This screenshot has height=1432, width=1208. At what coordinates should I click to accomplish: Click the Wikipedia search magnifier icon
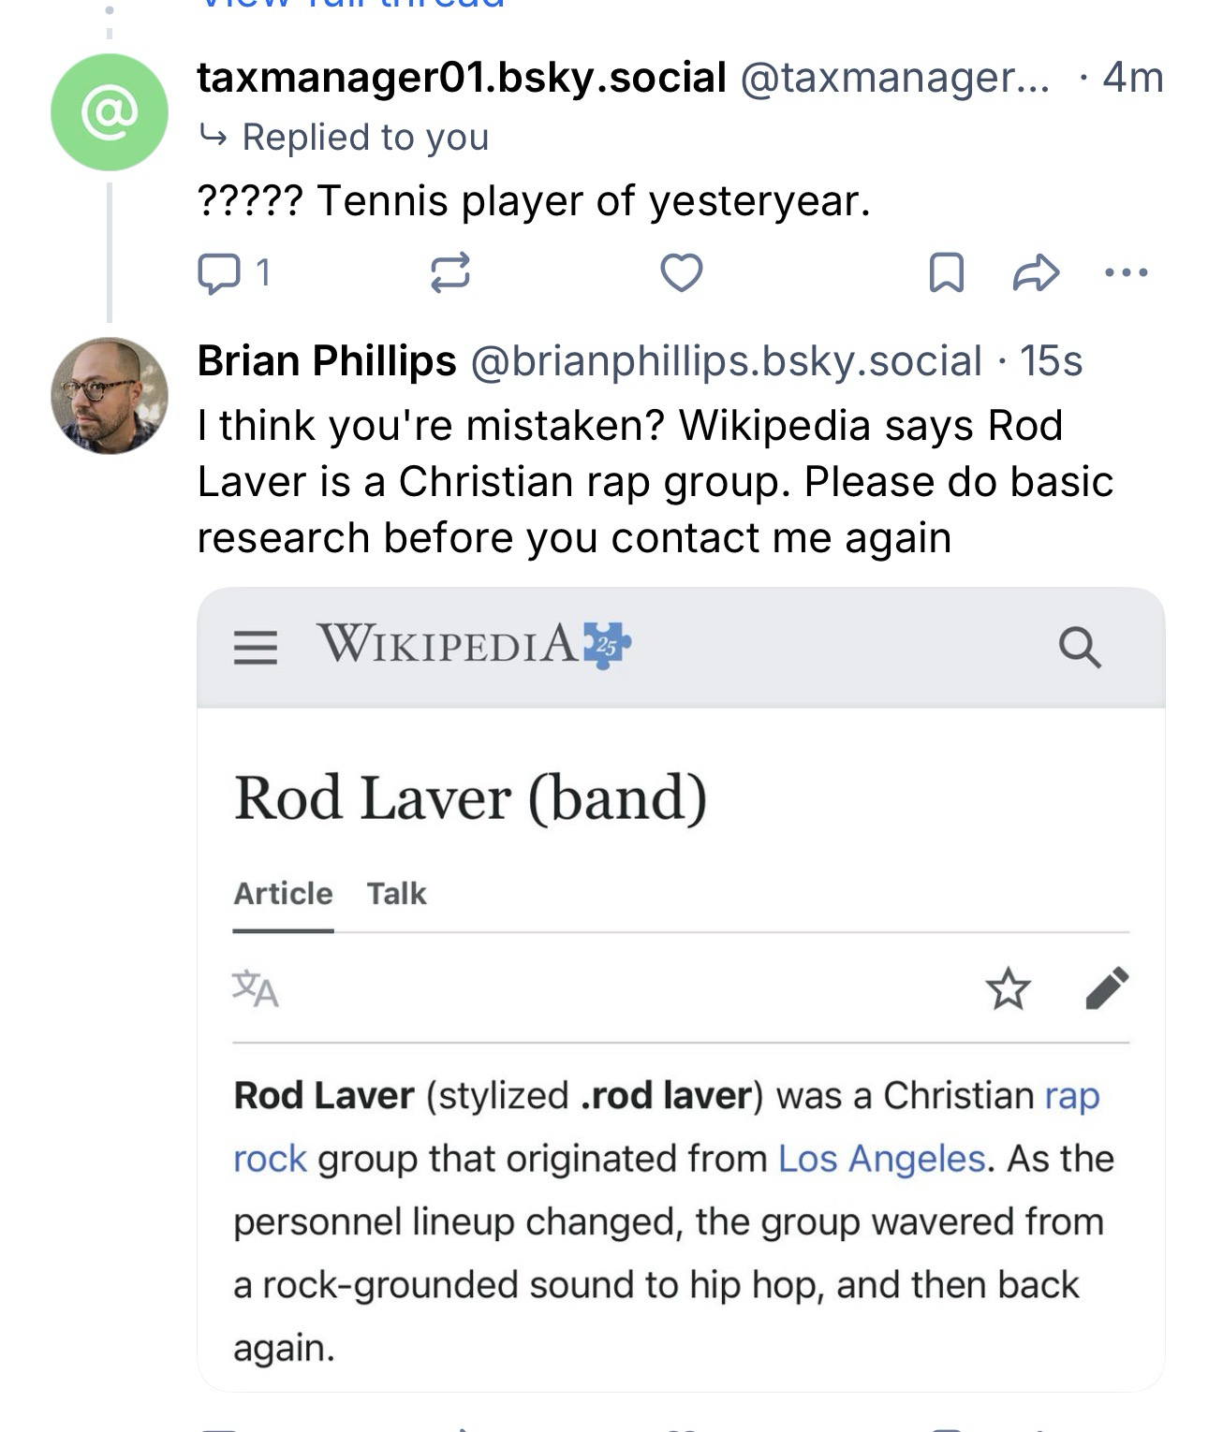[1080, 647]
